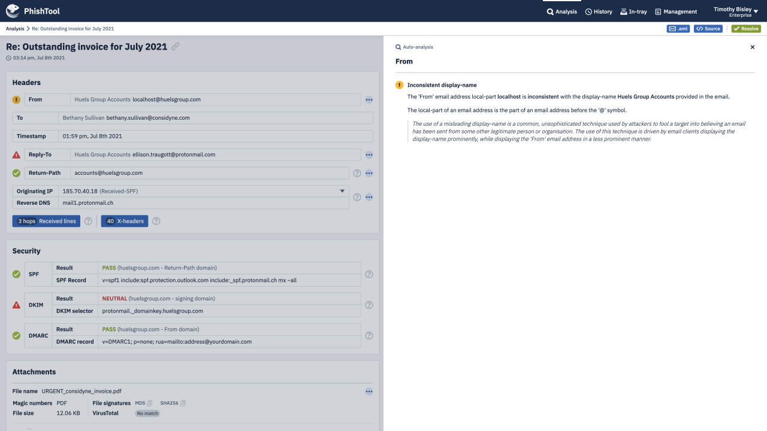Click the Reply-To address ellison.traugott@protonmail.com
This screenshot has height=431, width=767.
(174, 154)
